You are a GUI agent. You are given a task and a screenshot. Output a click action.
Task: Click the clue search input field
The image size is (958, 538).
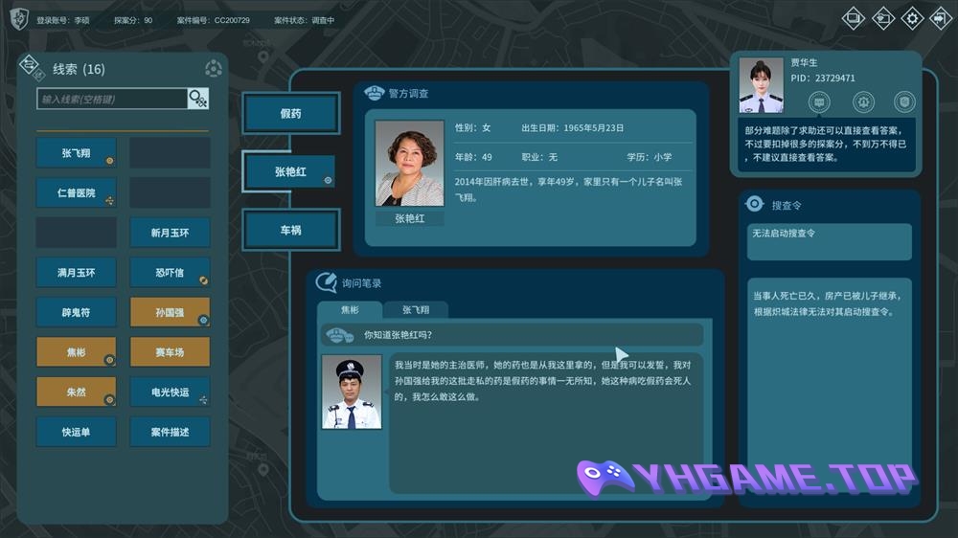(x=112, y=99)
